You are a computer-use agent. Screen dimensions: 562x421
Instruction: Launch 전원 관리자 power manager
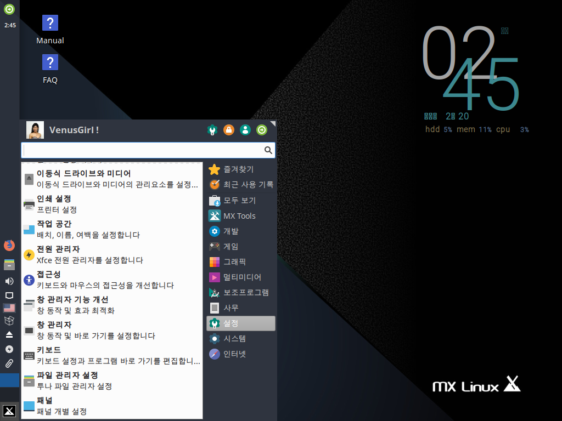pyautogui.click(x=112, y=254)
